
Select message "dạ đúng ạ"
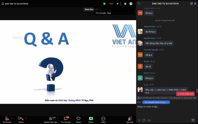coord(150,32)
